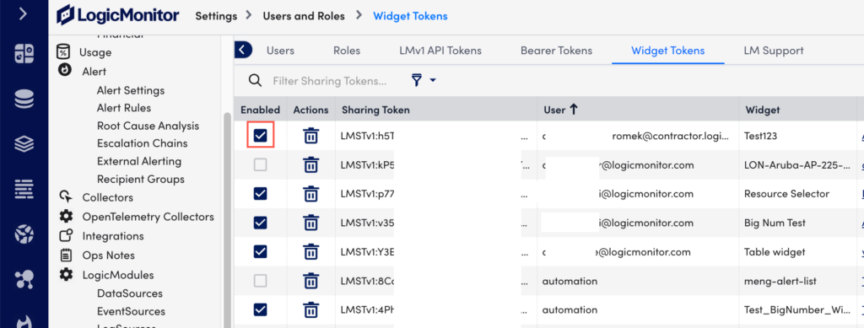Click the Widget column header

(x=763, y=110)
